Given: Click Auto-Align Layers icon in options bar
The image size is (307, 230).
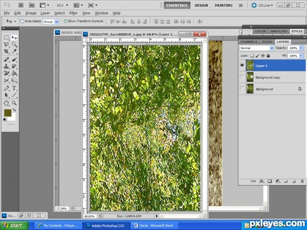Looking at the screenshot, I should tap(200, 21).
